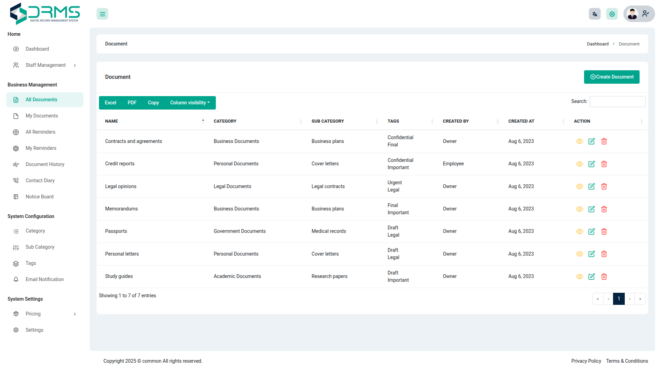Edit the Credit reports document

tap(591, 164)
